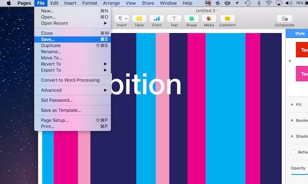This screenshot has height=184, width=308.
Task: Open the Edit menu
Action: point(54,3)
